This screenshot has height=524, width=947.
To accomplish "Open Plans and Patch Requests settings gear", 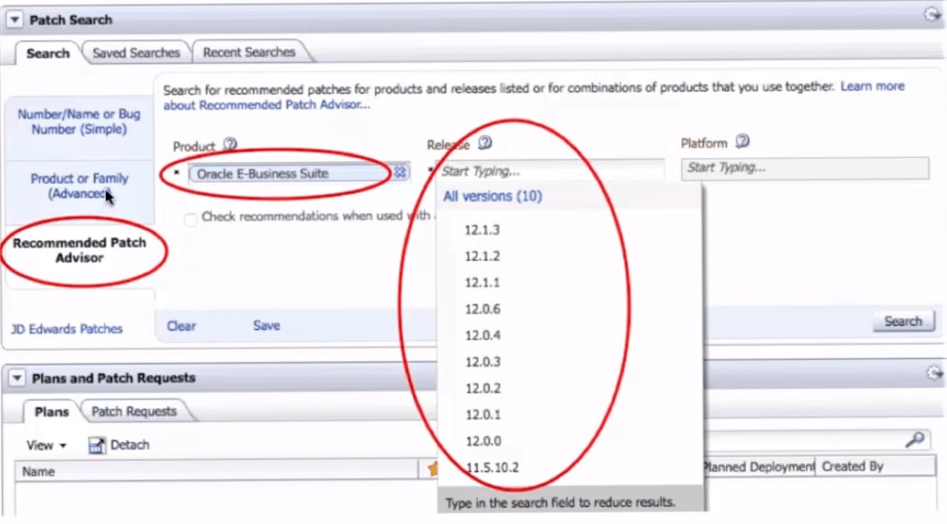I will 934,374.
